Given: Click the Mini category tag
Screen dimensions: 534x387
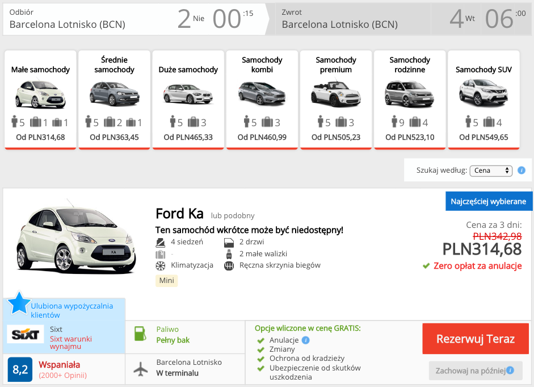Looking at the screenshot, I should tap(166, 281).
